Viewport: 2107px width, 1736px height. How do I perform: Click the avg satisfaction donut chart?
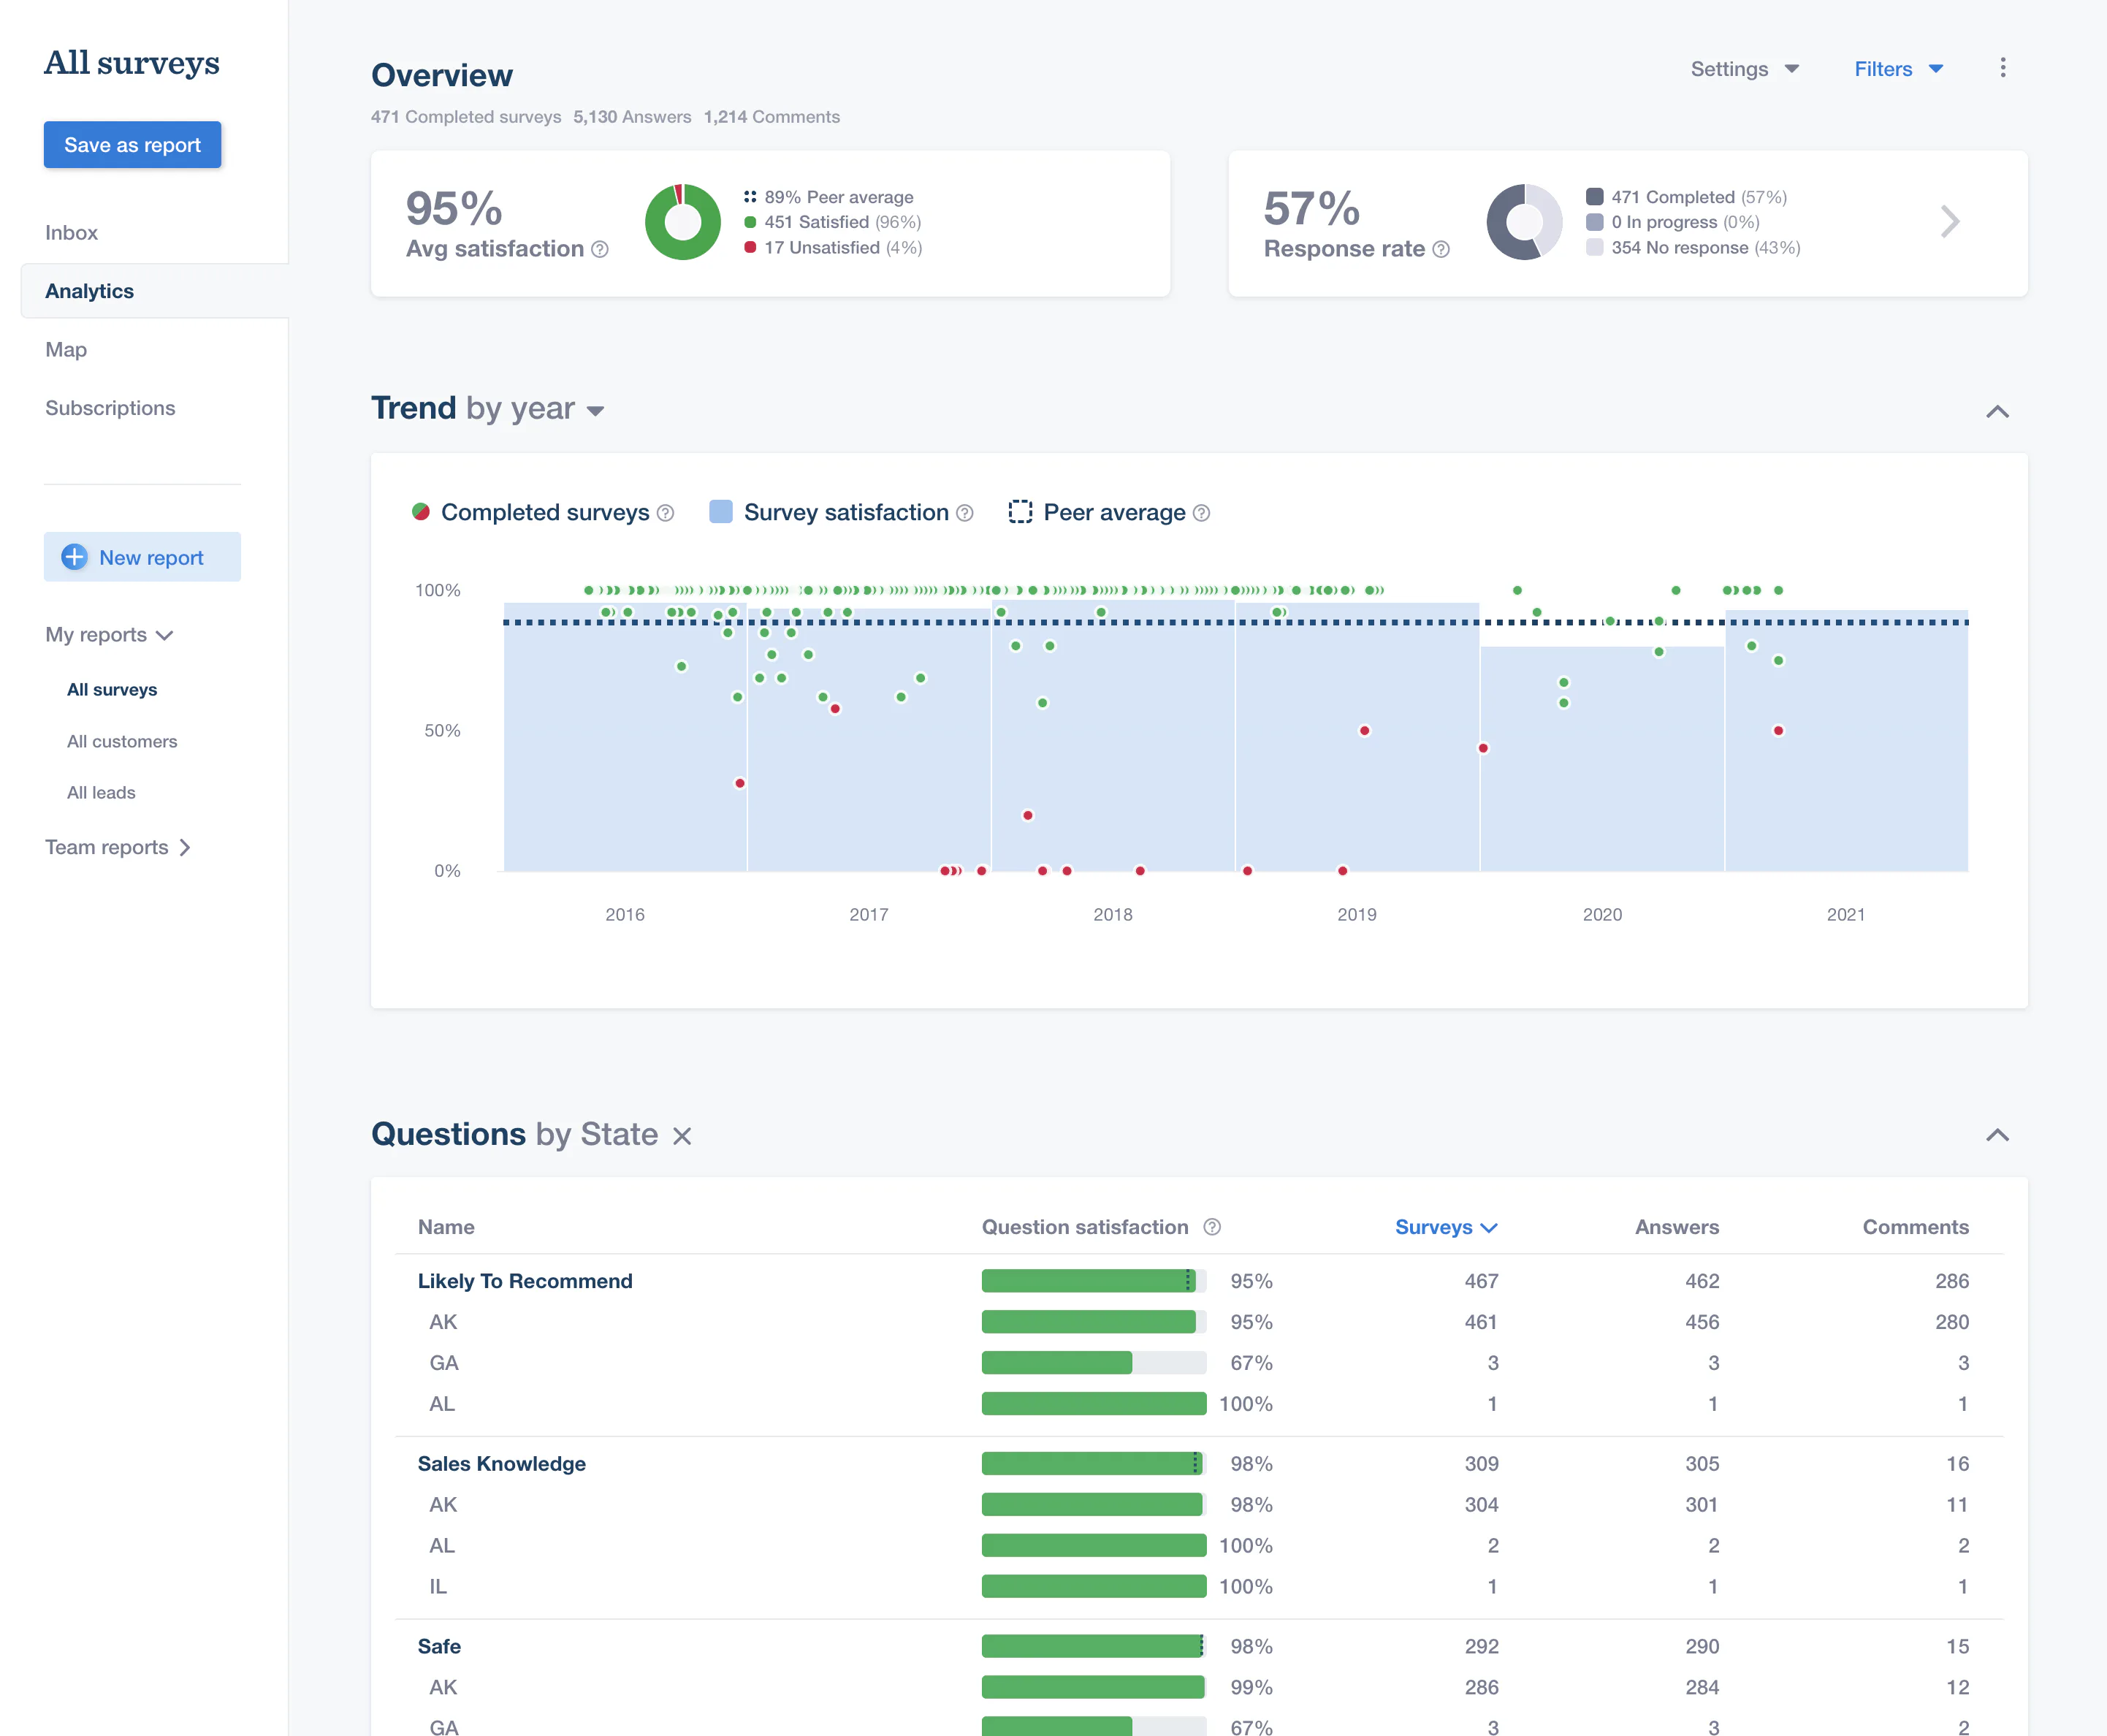coord(683,222)
